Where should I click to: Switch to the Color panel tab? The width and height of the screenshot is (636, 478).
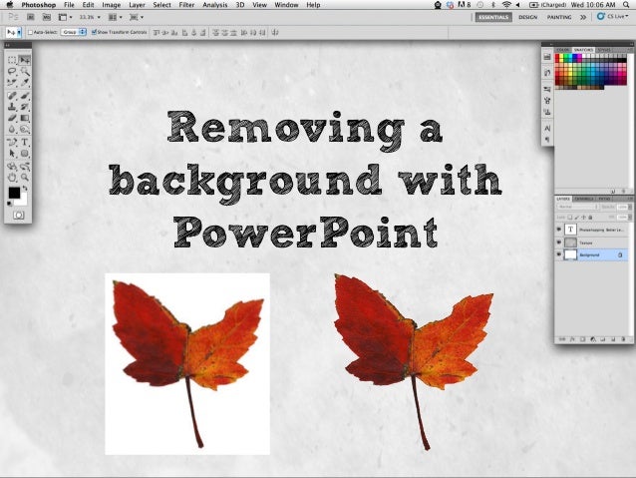pyautogui.click(x=563, y=50)
